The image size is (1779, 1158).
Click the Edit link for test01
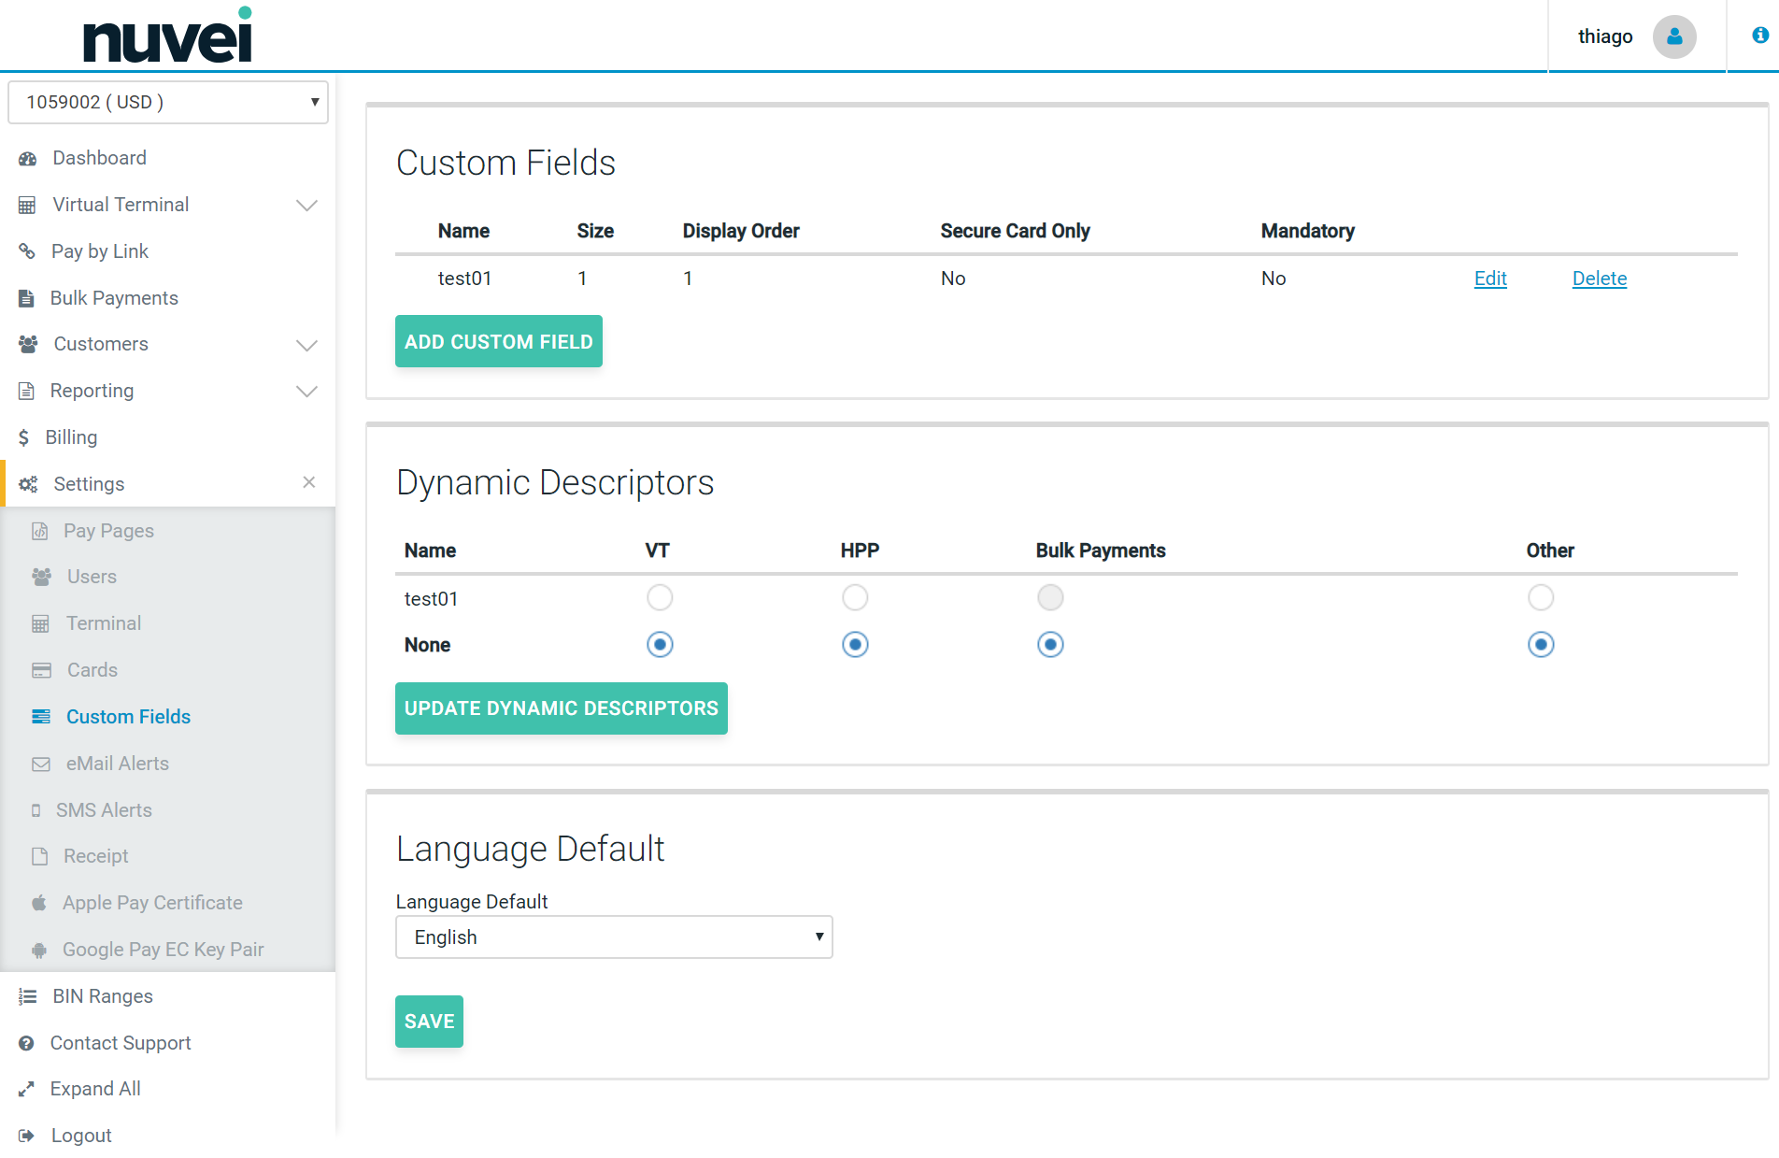point(1490,279)
